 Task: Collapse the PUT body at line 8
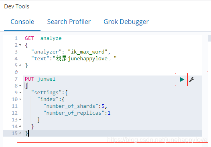(x=20, y=85)
